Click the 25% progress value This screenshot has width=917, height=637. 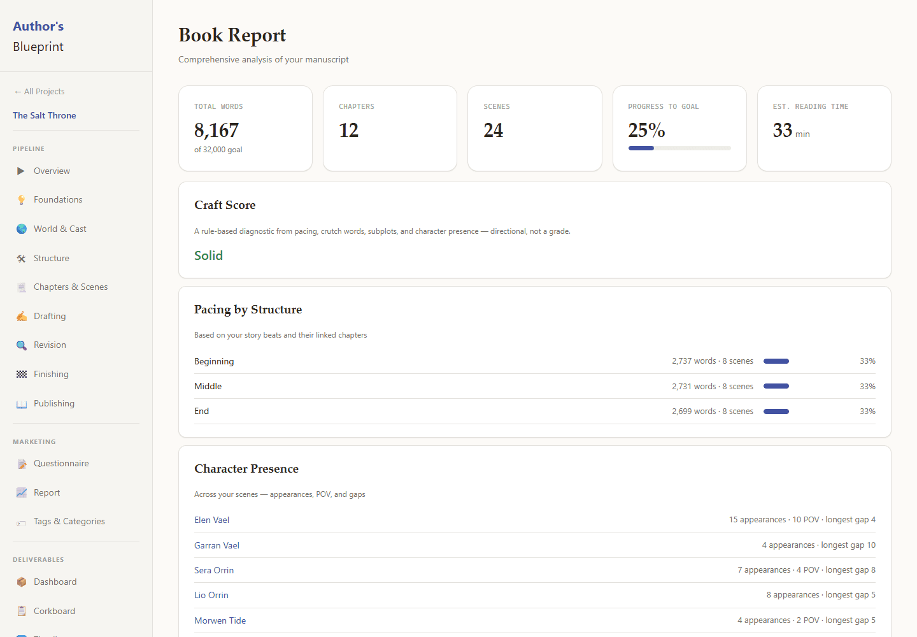(x=646, y=131)
